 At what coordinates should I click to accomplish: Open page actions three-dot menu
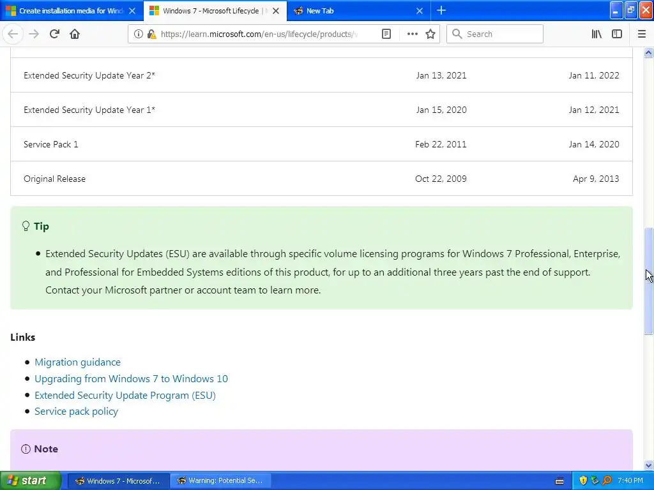(x=412, y=34)
